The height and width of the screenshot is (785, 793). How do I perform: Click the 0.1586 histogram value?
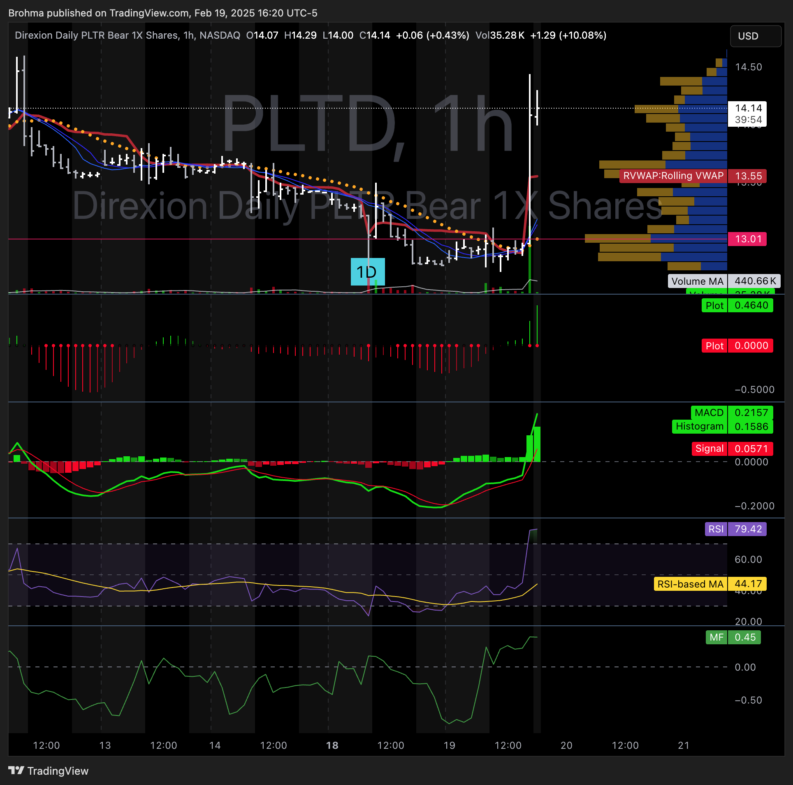[x=751, y=427]
